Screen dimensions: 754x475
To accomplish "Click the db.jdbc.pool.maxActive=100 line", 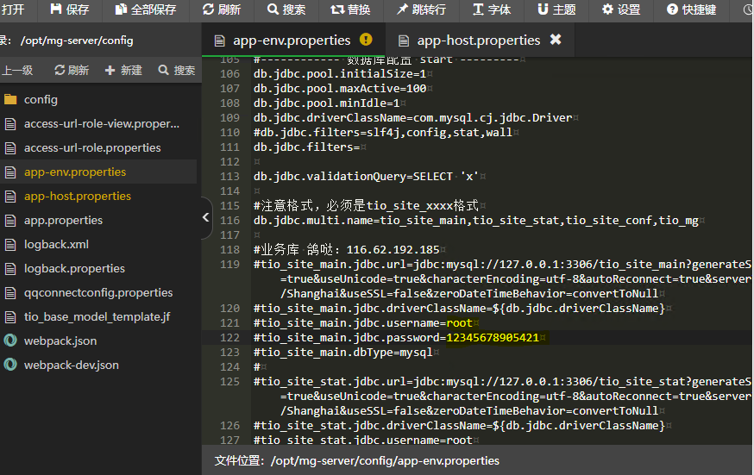I will [340, 89].
